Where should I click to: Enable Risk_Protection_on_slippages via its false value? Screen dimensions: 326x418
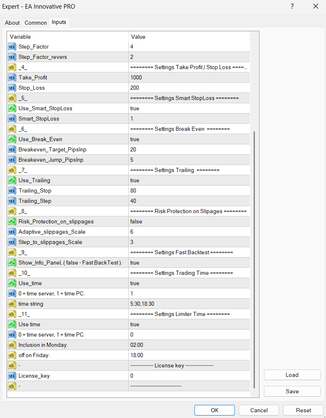point(136,222)
